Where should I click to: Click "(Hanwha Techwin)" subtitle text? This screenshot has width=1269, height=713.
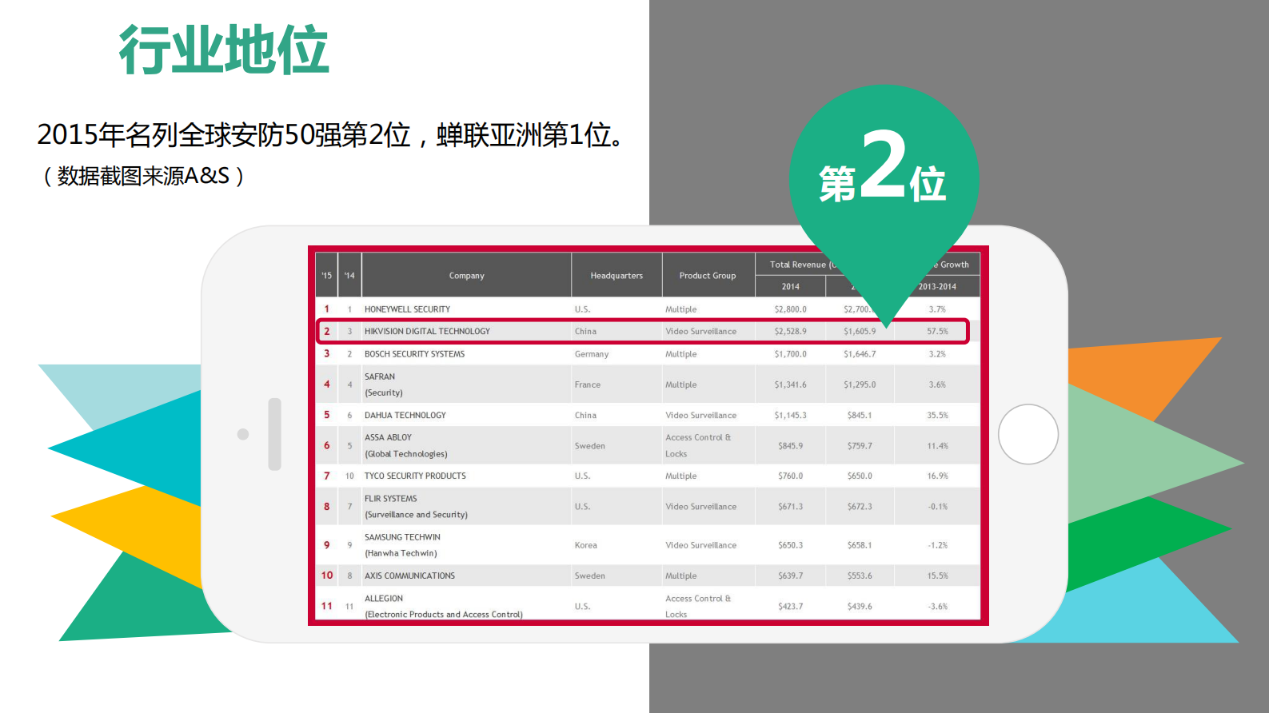[401, 553]
